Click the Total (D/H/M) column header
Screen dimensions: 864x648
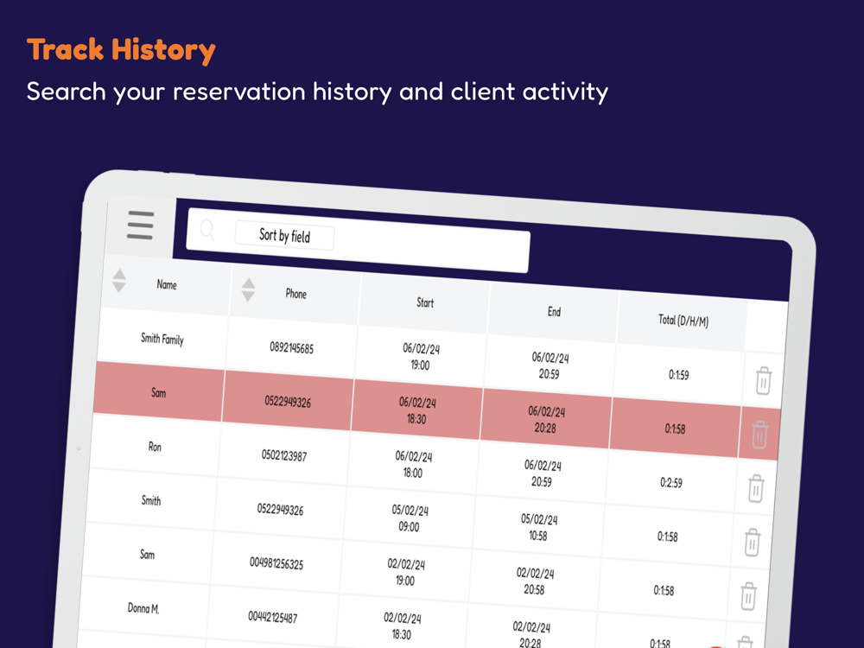point(683,321)
